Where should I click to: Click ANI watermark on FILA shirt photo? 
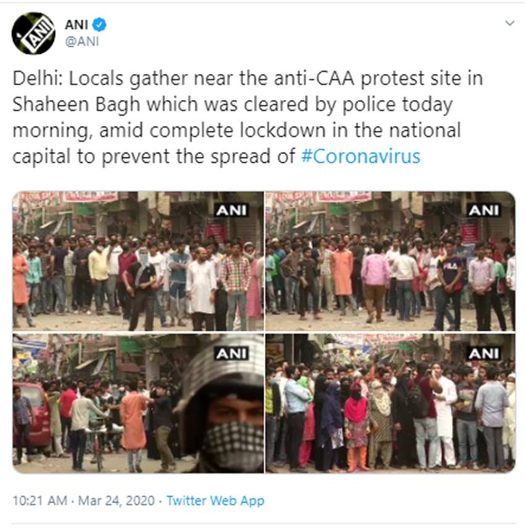(484, 210)
